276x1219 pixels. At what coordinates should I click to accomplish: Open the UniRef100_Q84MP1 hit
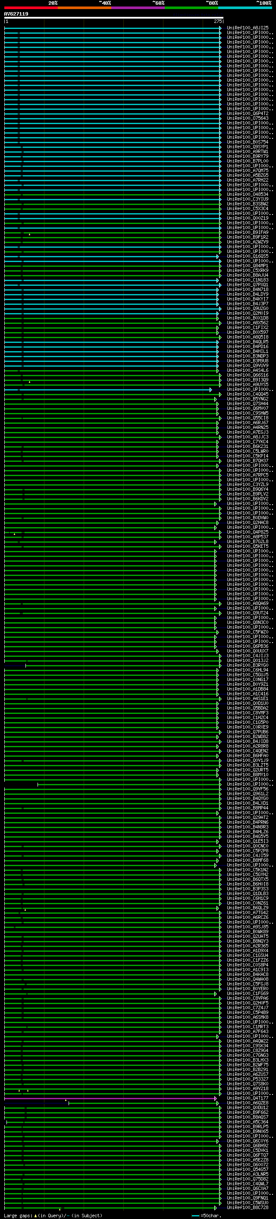248,266
